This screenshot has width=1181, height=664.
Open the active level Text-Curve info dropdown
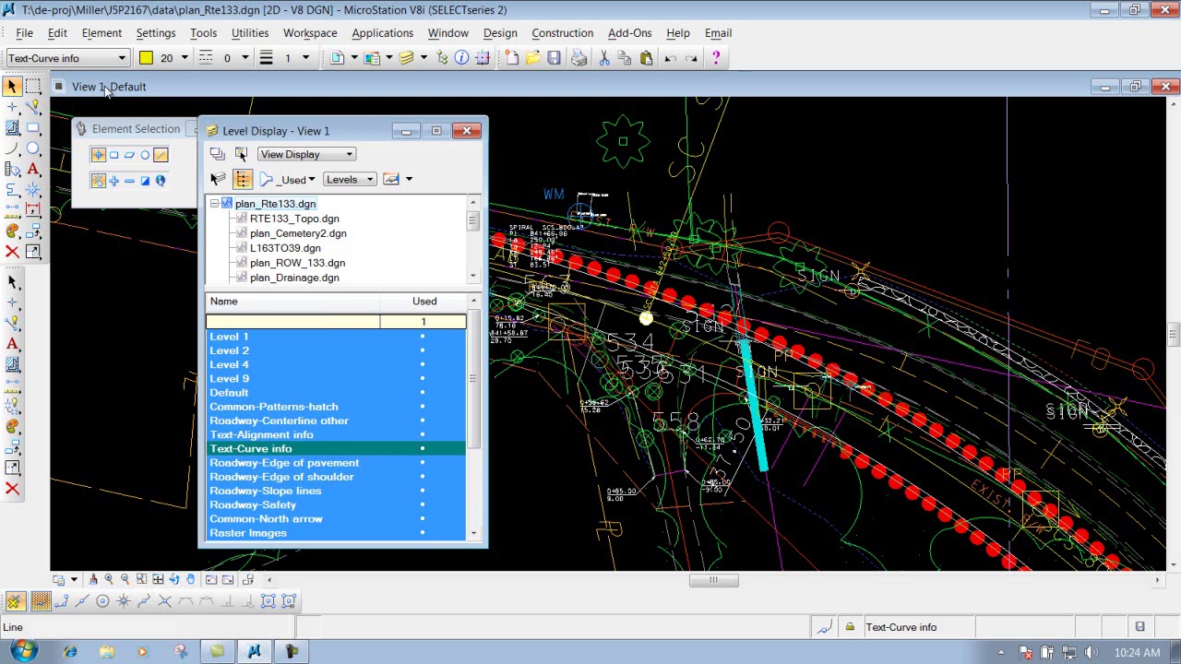pos(121,58)
